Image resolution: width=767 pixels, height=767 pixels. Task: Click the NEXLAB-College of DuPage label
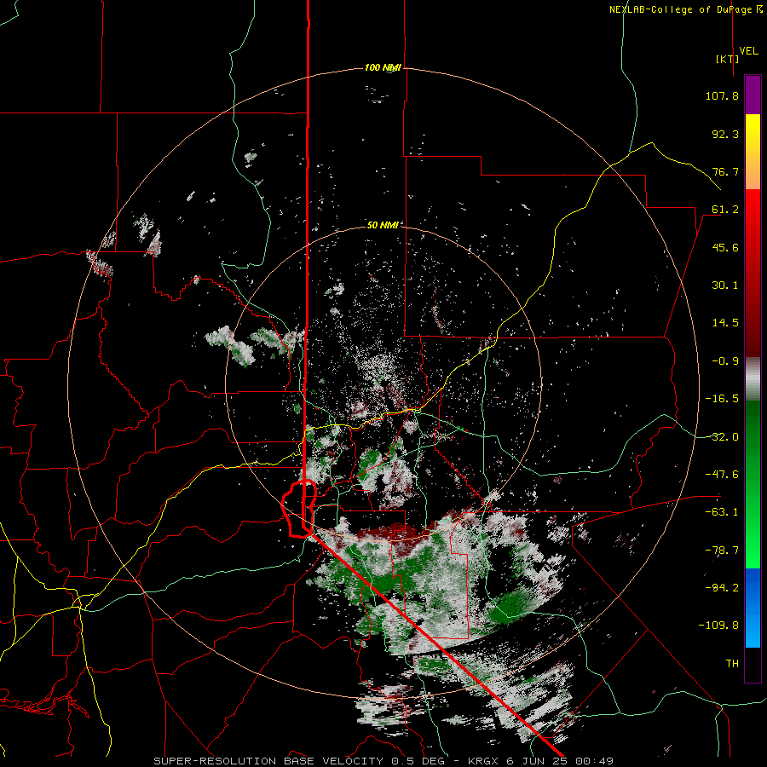pos(686,9)
